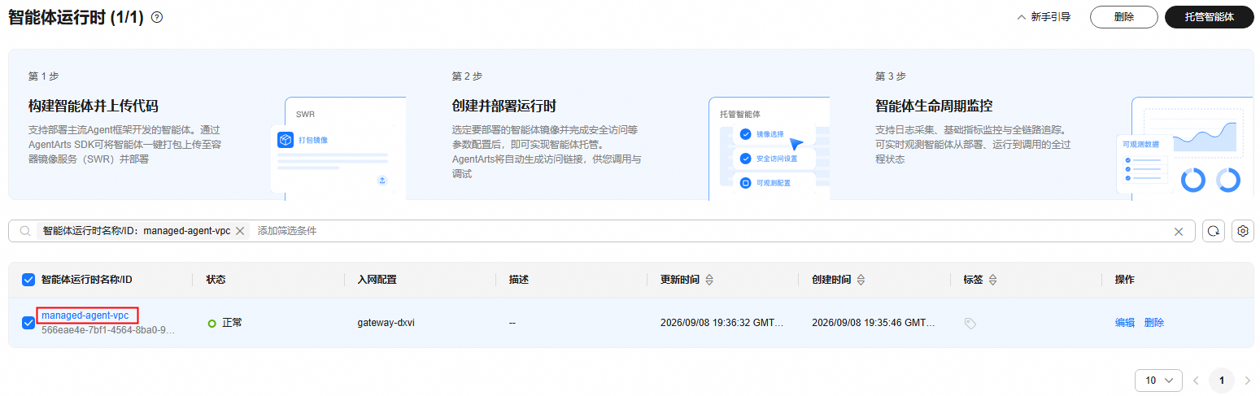
Task: Click the 入网配置 column header
Action: tap(377, 280)
